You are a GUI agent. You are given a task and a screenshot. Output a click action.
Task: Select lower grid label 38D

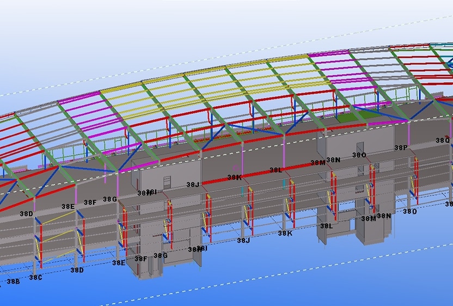77,270
